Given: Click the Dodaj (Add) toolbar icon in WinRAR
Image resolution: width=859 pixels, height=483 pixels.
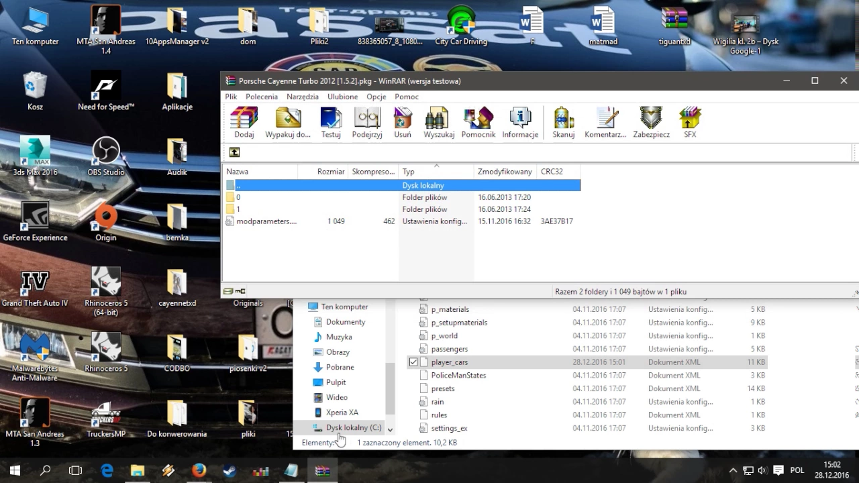Looking at the screenshot, I should (x=244, y=122).
